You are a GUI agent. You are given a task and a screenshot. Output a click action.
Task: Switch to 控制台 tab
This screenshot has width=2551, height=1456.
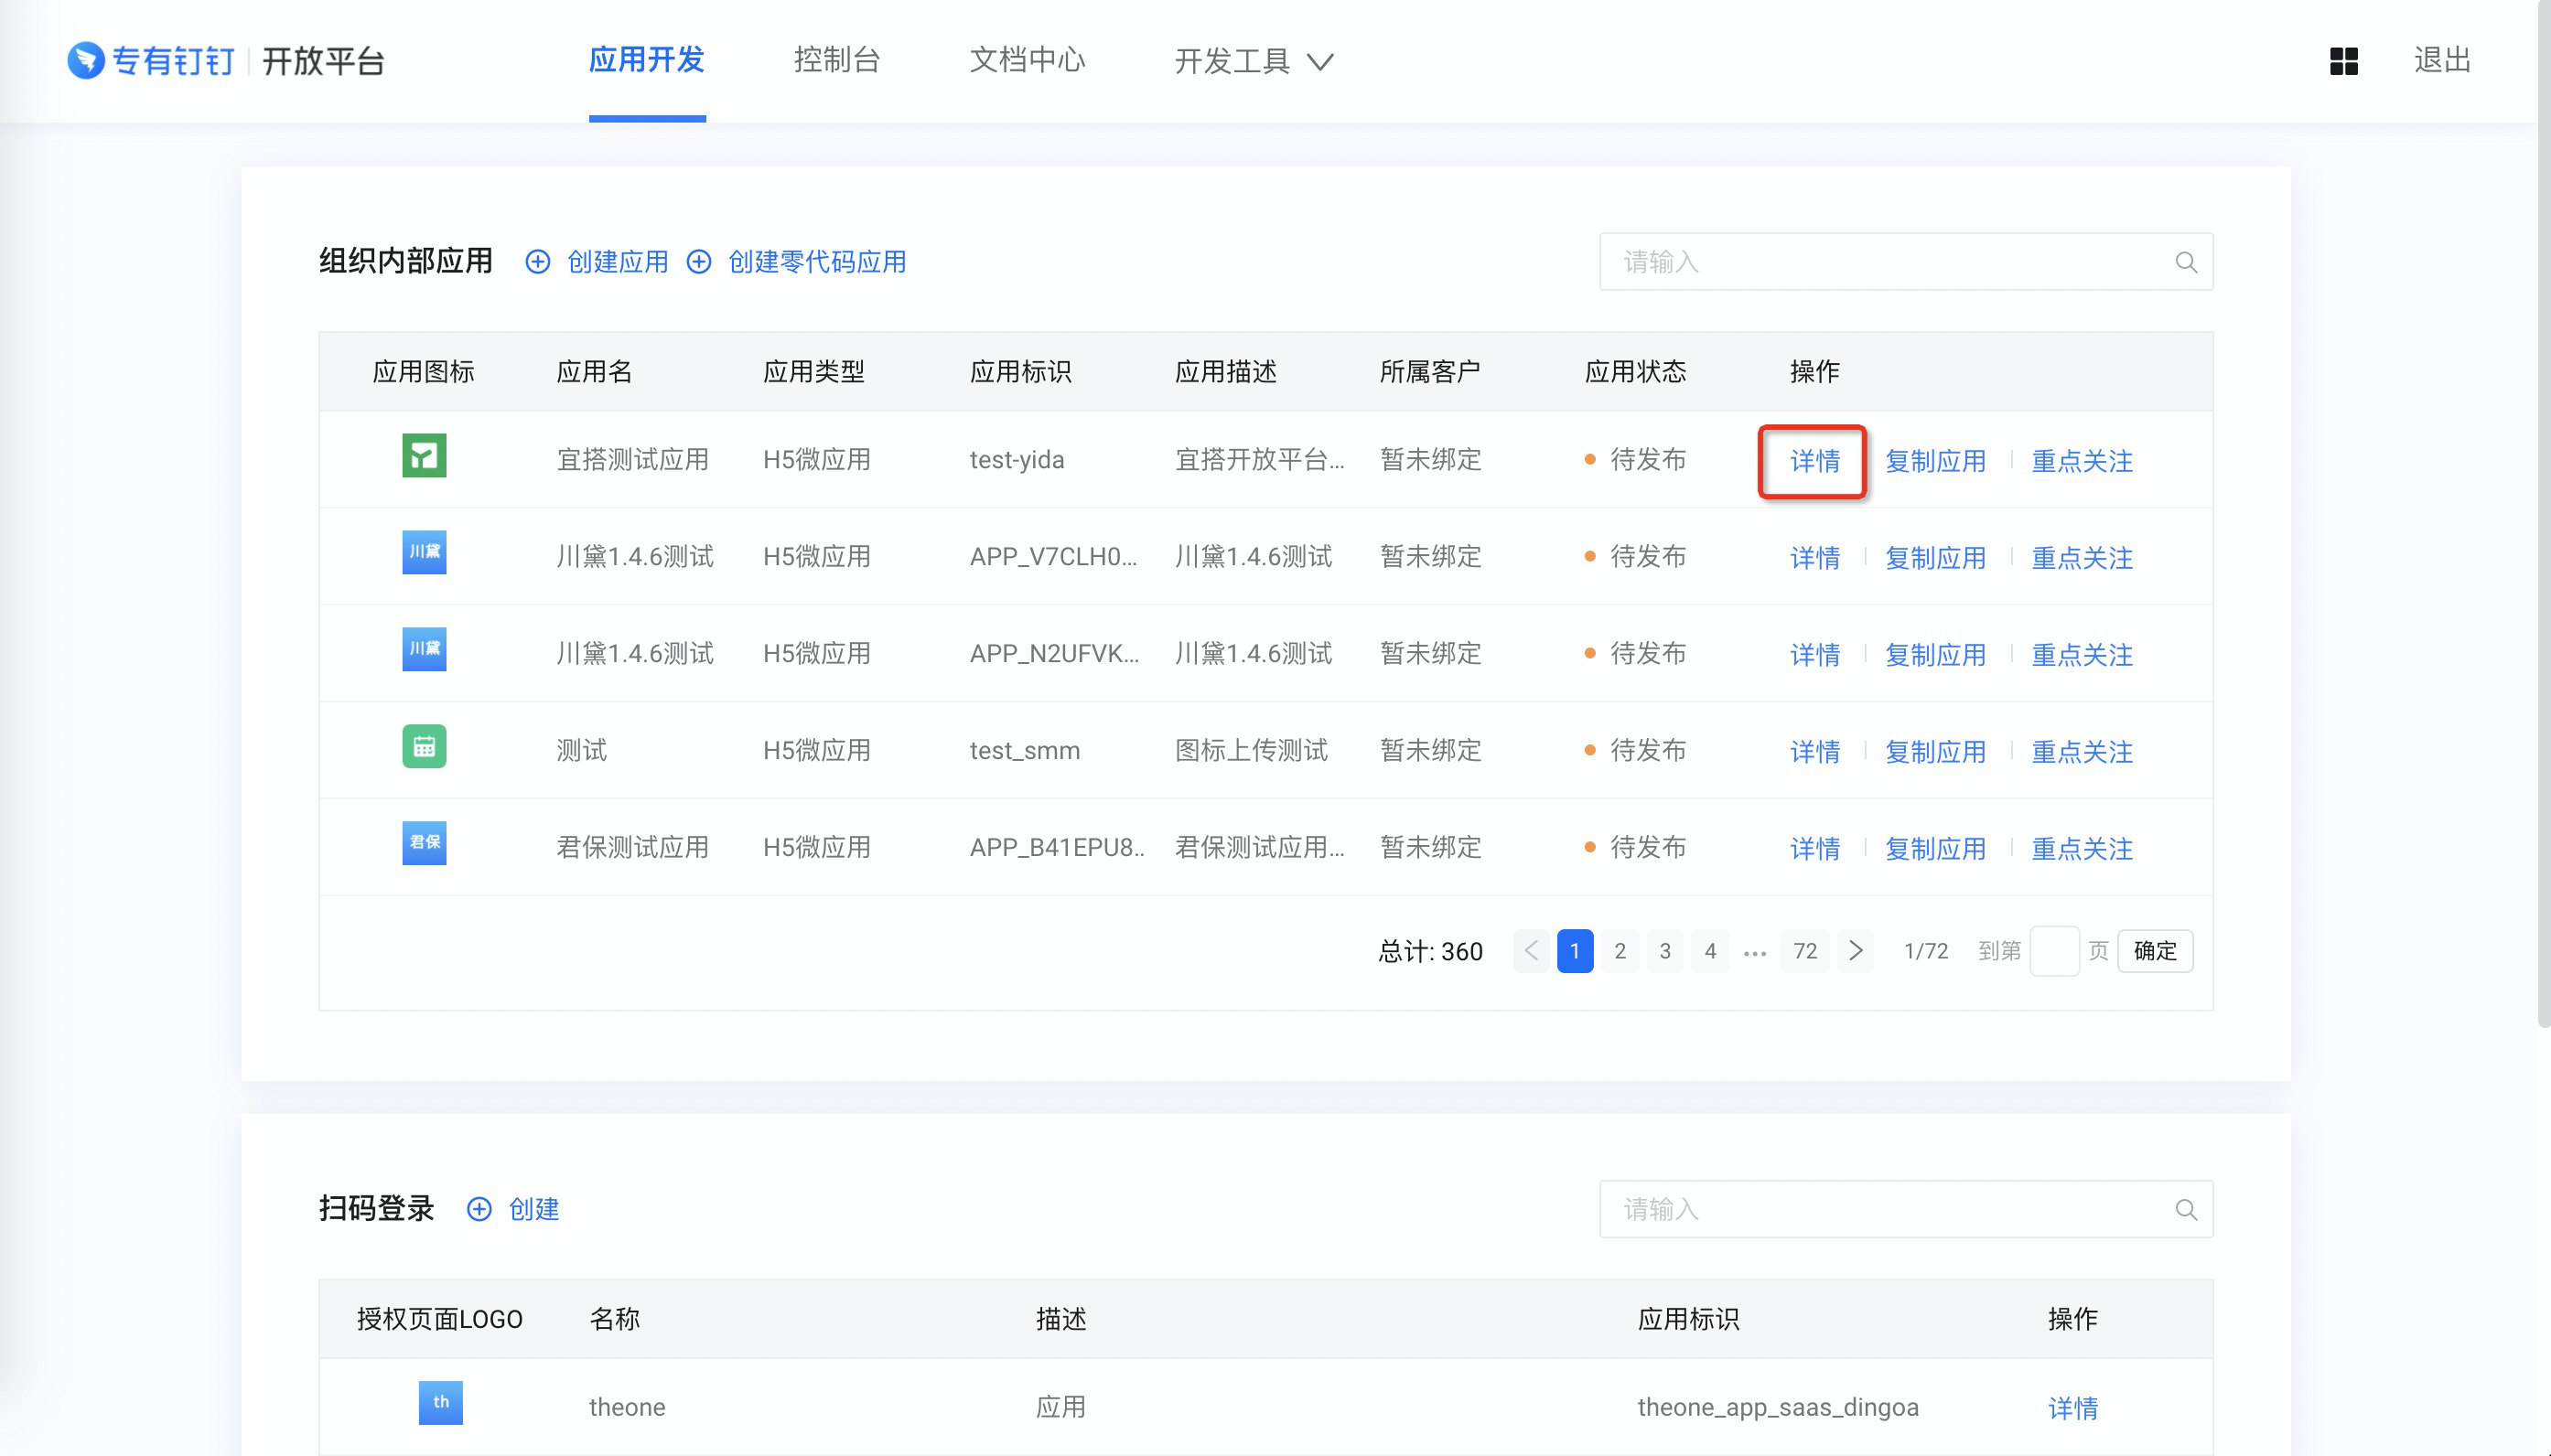pos(836,60)
